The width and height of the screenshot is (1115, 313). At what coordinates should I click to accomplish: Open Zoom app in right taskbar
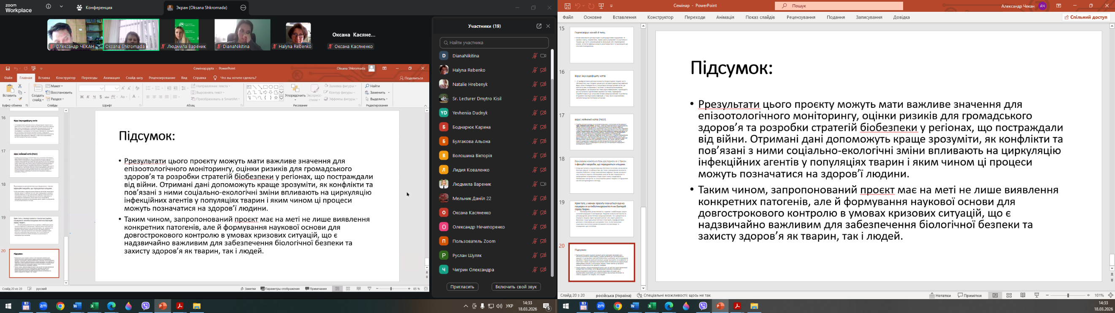[x=601, y=306]
